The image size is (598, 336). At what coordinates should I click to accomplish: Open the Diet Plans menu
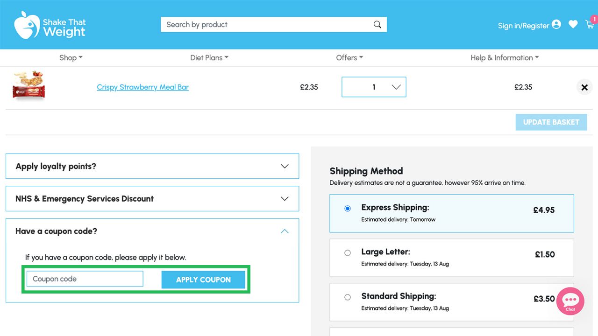(209, 58)
